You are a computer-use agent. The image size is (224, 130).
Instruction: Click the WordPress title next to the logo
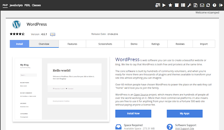[x=36, y=24]
